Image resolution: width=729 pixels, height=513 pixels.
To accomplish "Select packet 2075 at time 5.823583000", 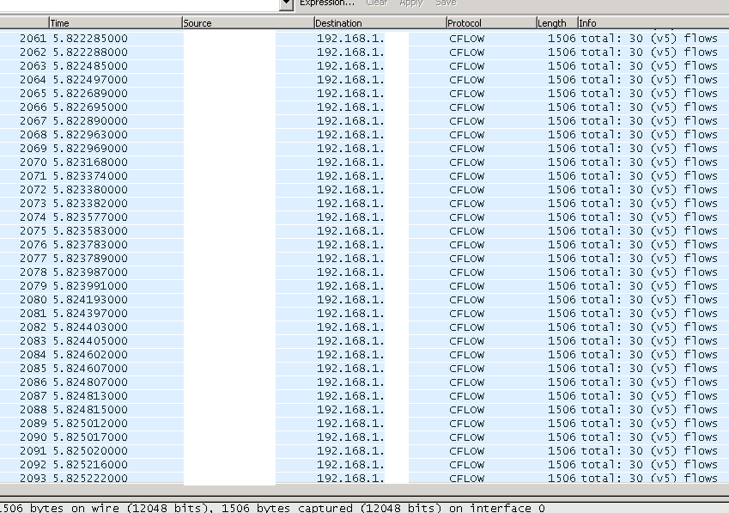I will coord(364,230).
